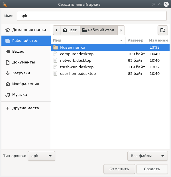Click the forward arrow in path bar
This screenshot has height=177, width=171.
click(121, 30)
